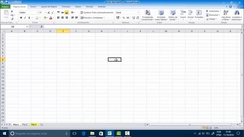The image size is (244, 137).
Task: Apply percent style format
Action: pyautogui.click(x=124, y=18)
